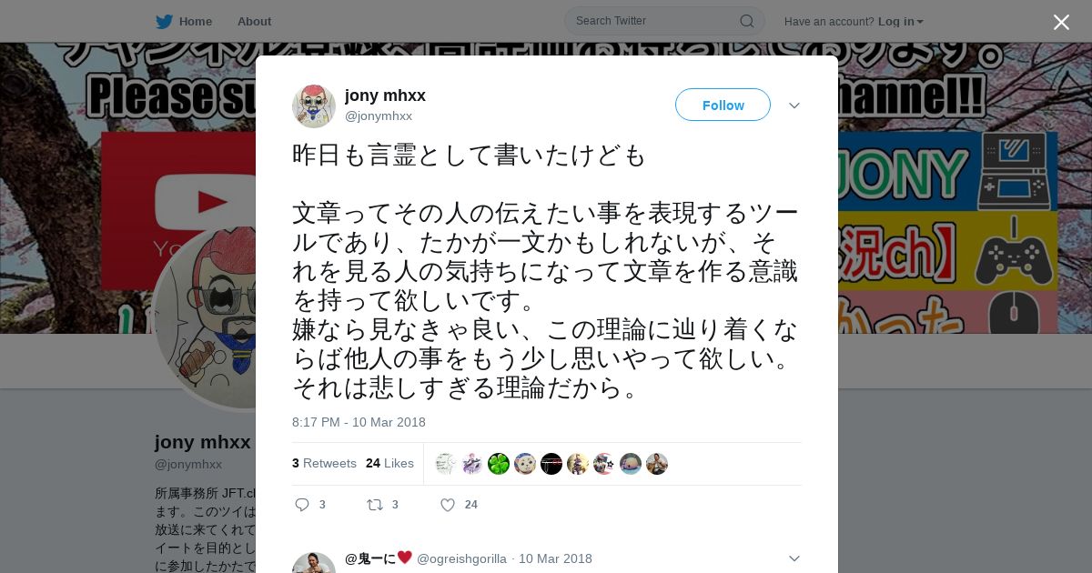Open the @ogreishgorilla handle link
This screenshot has width=1092, height=573.
461,558
